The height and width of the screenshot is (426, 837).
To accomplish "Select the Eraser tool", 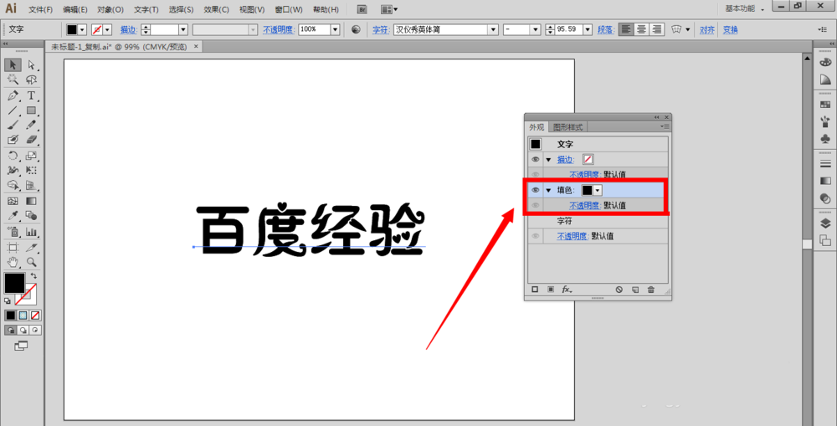I will coord(32,139).
